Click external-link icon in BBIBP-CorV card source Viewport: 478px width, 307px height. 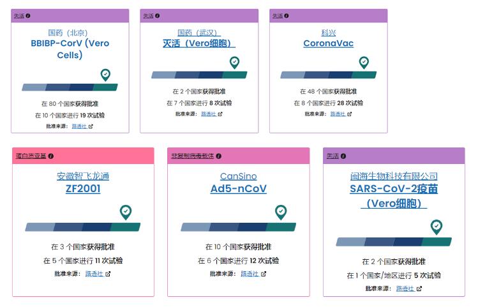[x=91, y=126]
